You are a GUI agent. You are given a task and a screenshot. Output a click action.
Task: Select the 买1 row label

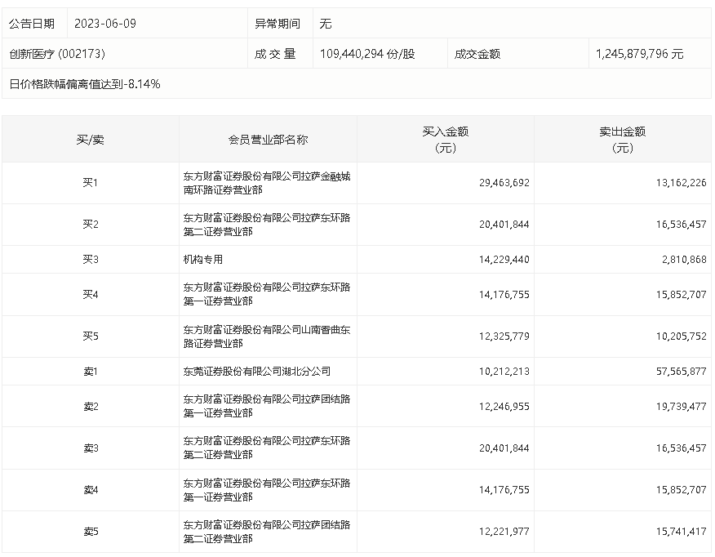[91, 182]
